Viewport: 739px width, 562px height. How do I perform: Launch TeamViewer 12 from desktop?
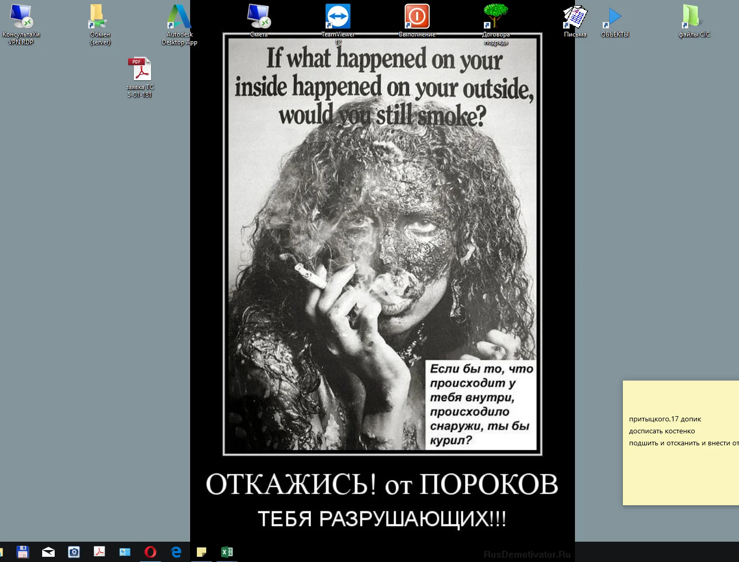pos(338,17)
